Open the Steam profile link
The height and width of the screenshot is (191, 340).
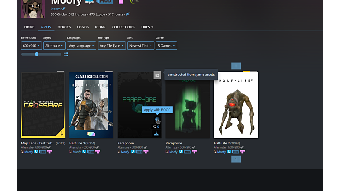tap(55, 9)
